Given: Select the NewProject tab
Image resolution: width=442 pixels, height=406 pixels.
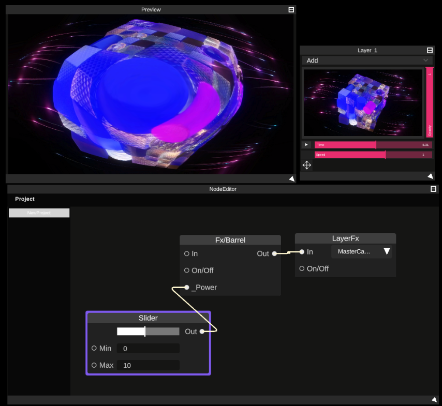Looking at the screenshot, I should (x=39, y=213).
